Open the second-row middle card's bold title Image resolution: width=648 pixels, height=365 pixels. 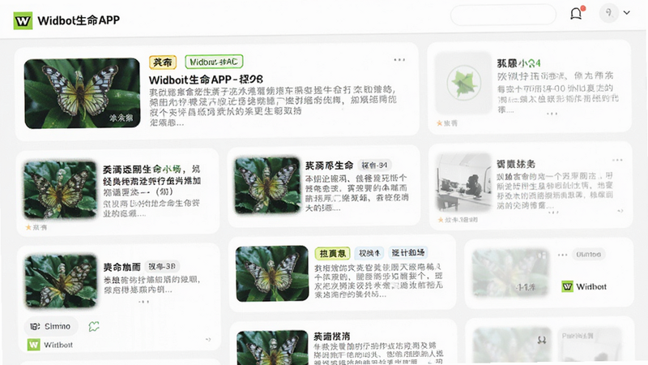(329, 165)
